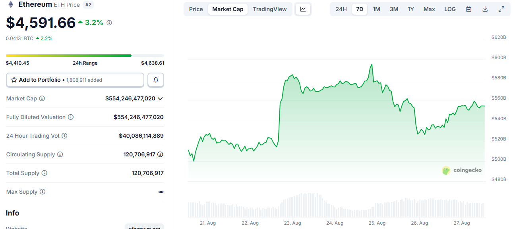Click the $40,086,114,889 trading volume value

point(141,136)
